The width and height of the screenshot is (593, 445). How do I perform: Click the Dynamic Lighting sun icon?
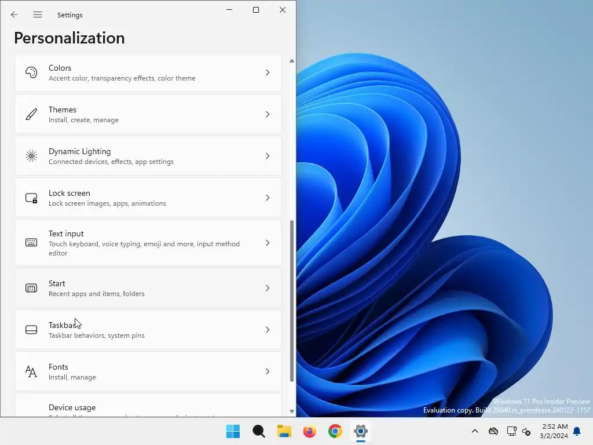click(31, 156)
